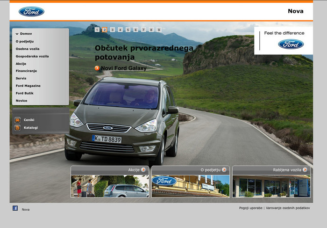Open the Servis menu item
Screen dimensions: 327x228
coord(21,78)
